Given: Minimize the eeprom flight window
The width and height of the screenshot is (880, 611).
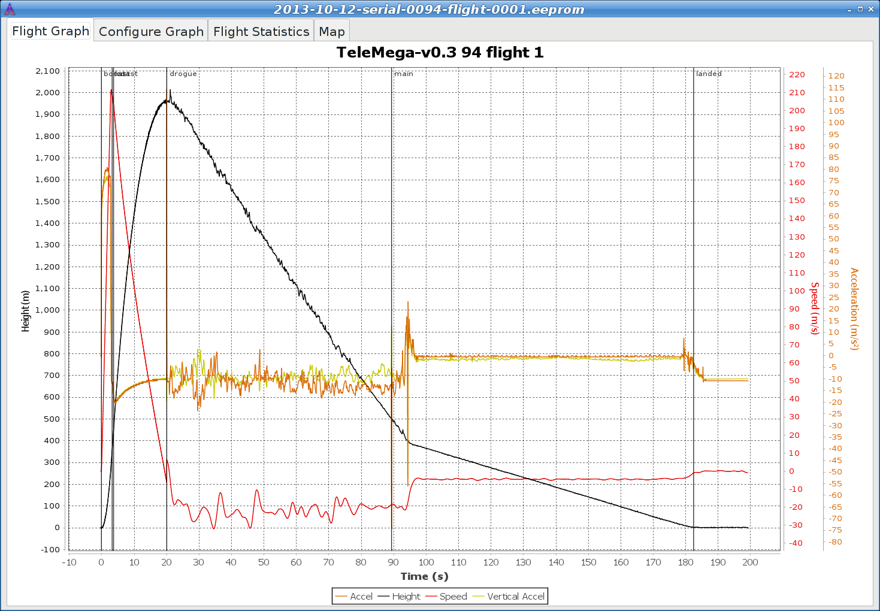Looking at the screenshot, I should pos(849,10).
